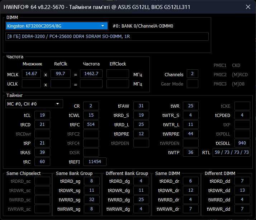The height and width of the screenshot is (220, 256).
Task: Click the tWTR_L value 11
Action: click(191, 124)
